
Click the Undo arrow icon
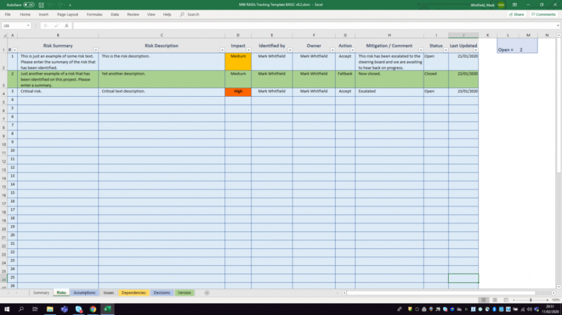pyautogui.click(x=50, y=5)
